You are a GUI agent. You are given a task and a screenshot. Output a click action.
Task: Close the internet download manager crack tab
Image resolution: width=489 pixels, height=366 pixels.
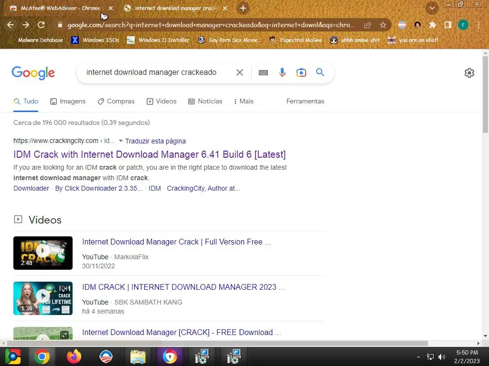click(x=225, y=9)
